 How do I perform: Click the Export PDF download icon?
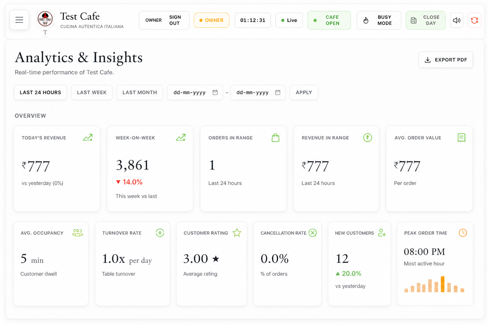click(x=428, y=60)
